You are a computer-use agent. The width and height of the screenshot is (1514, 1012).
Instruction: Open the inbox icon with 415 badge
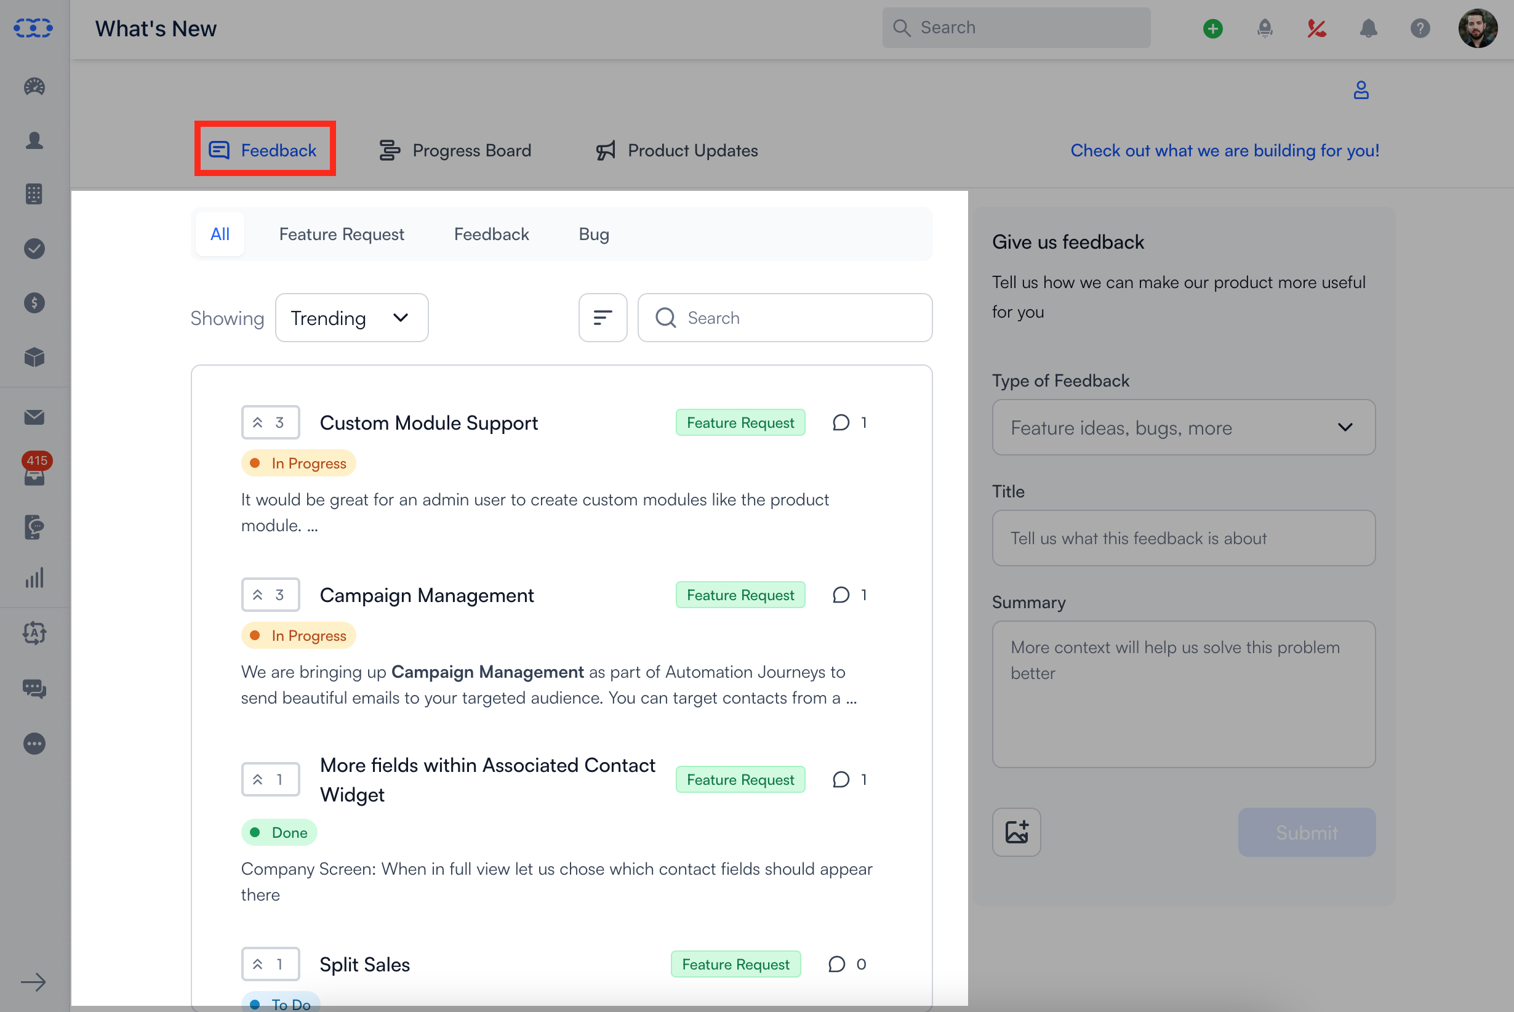point(34,469)
